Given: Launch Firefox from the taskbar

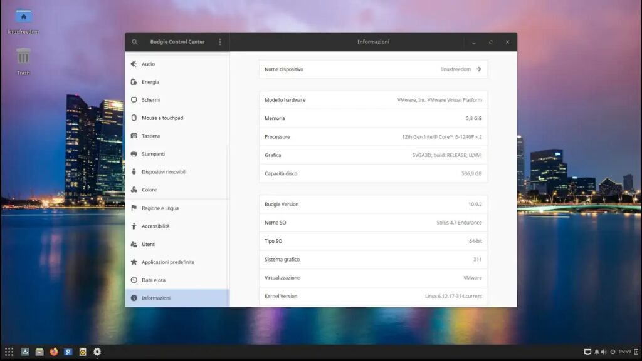Looking at the screenshot, I should pyautogui.click(x=53, y=352).
